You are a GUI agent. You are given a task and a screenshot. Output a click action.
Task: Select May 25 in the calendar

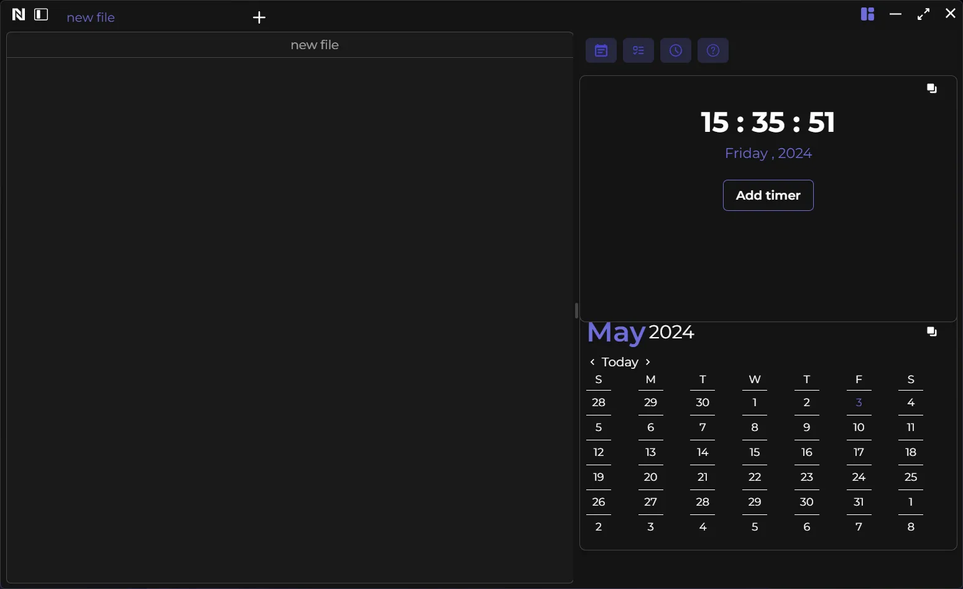[x=911, y=477]
